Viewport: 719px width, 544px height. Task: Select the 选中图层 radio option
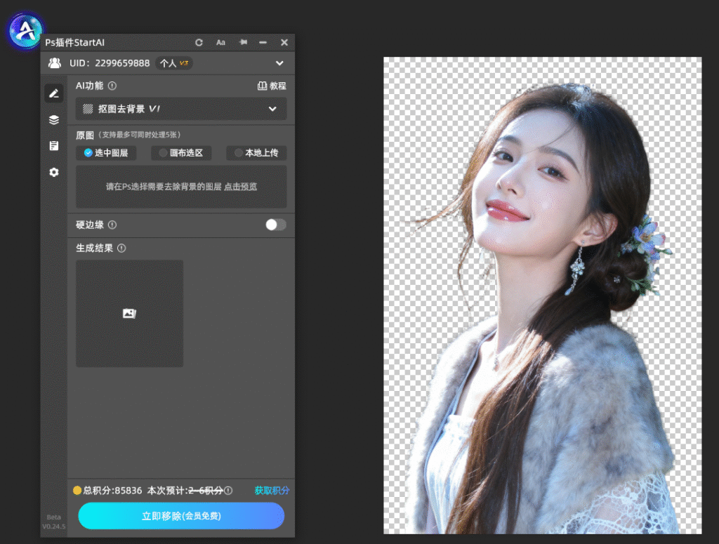click(x=107, y=153)
